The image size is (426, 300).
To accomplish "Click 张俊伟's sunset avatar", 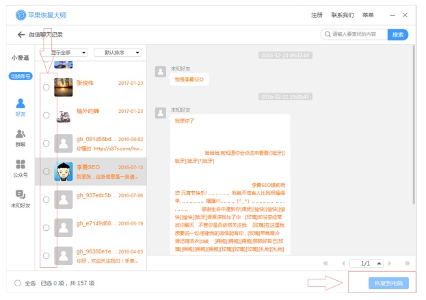I will click(64, 87).
